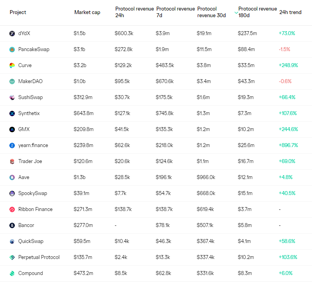This screenshot has height=282, width=312.
Task: Click the yearn.finance logo icon
Action: [12, 145]
